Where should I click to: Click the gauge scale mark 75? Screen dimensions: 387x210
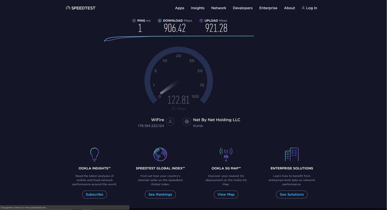[202, 85]
